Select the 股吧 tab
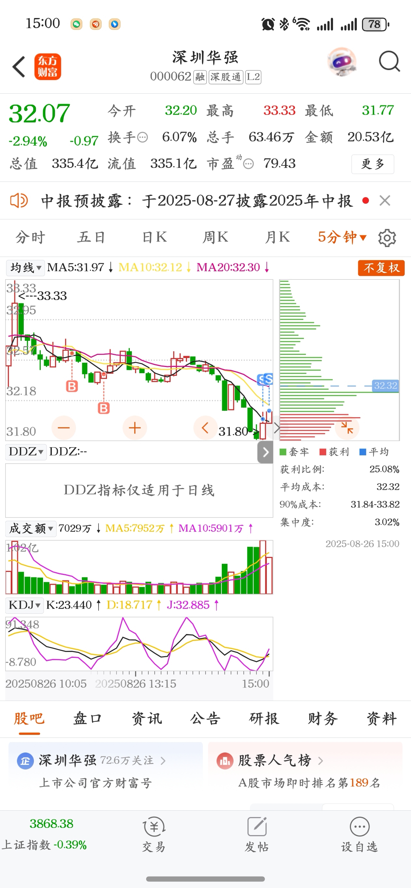This screenshot has width=411, height=888. [x=29, y=718]
